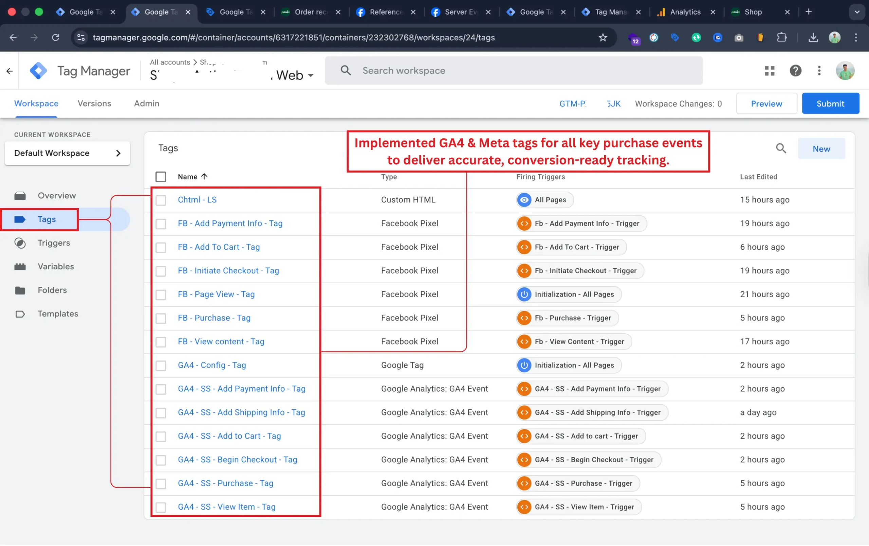The width and height of the screenshot is (869, 546).
Task: Switch to the Admin tab
Action: pyautogui.click(x=147, y=103)
